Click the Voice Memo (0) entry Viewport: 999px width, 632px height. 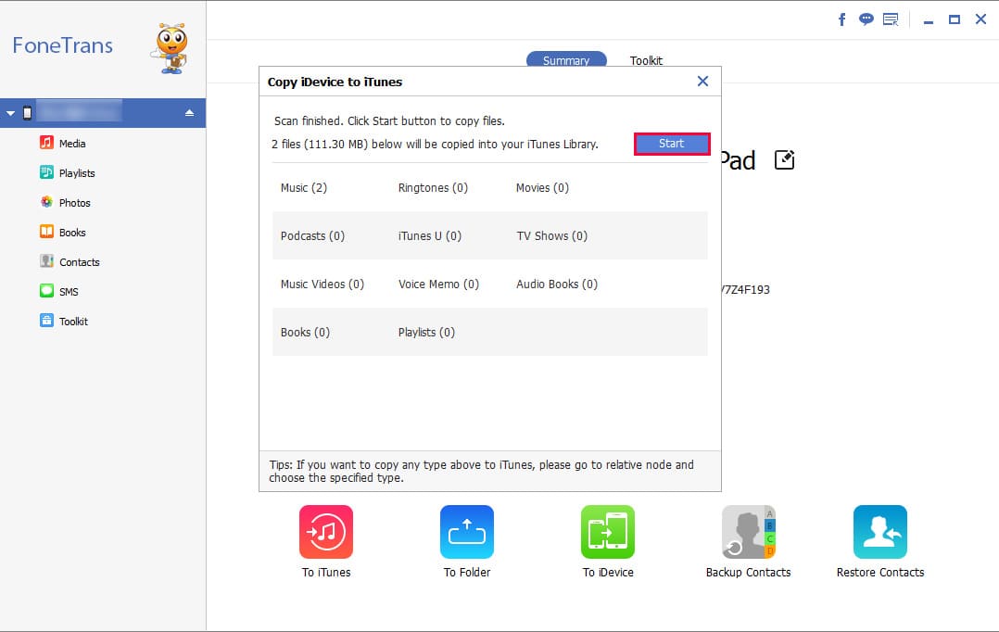[x=438, y=284]
